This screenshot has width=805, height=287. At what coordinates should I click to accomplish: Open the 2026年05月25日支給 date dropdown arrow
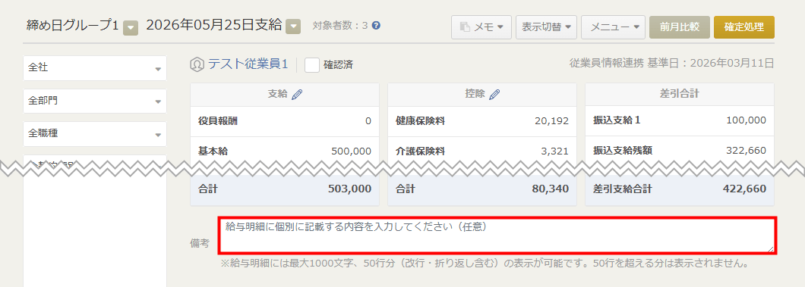coord(293,26)
